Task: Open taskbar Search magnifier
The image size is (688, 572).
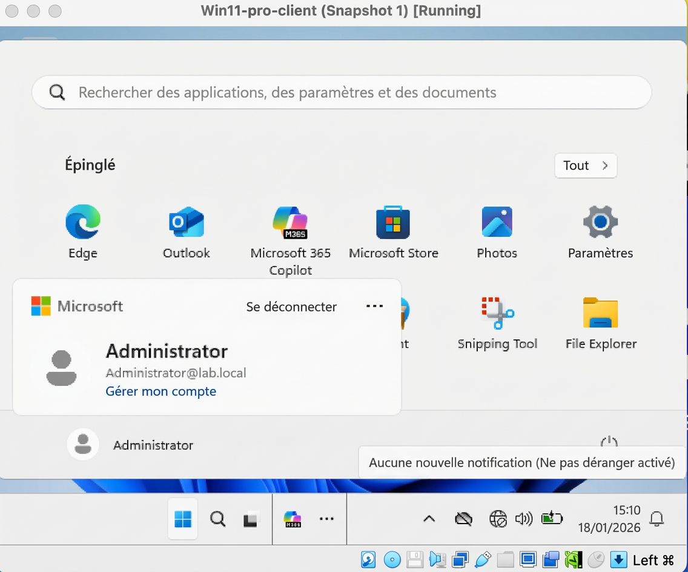Action: pos(217,519)
